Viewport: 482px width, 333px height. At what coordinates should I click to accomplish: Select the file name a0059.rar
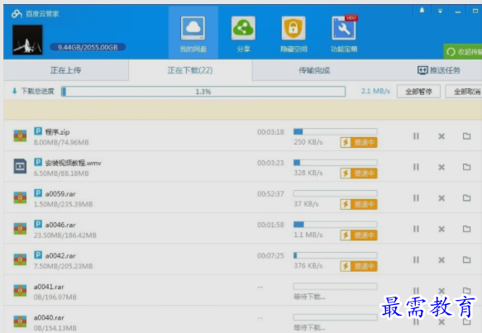[60, 194]
